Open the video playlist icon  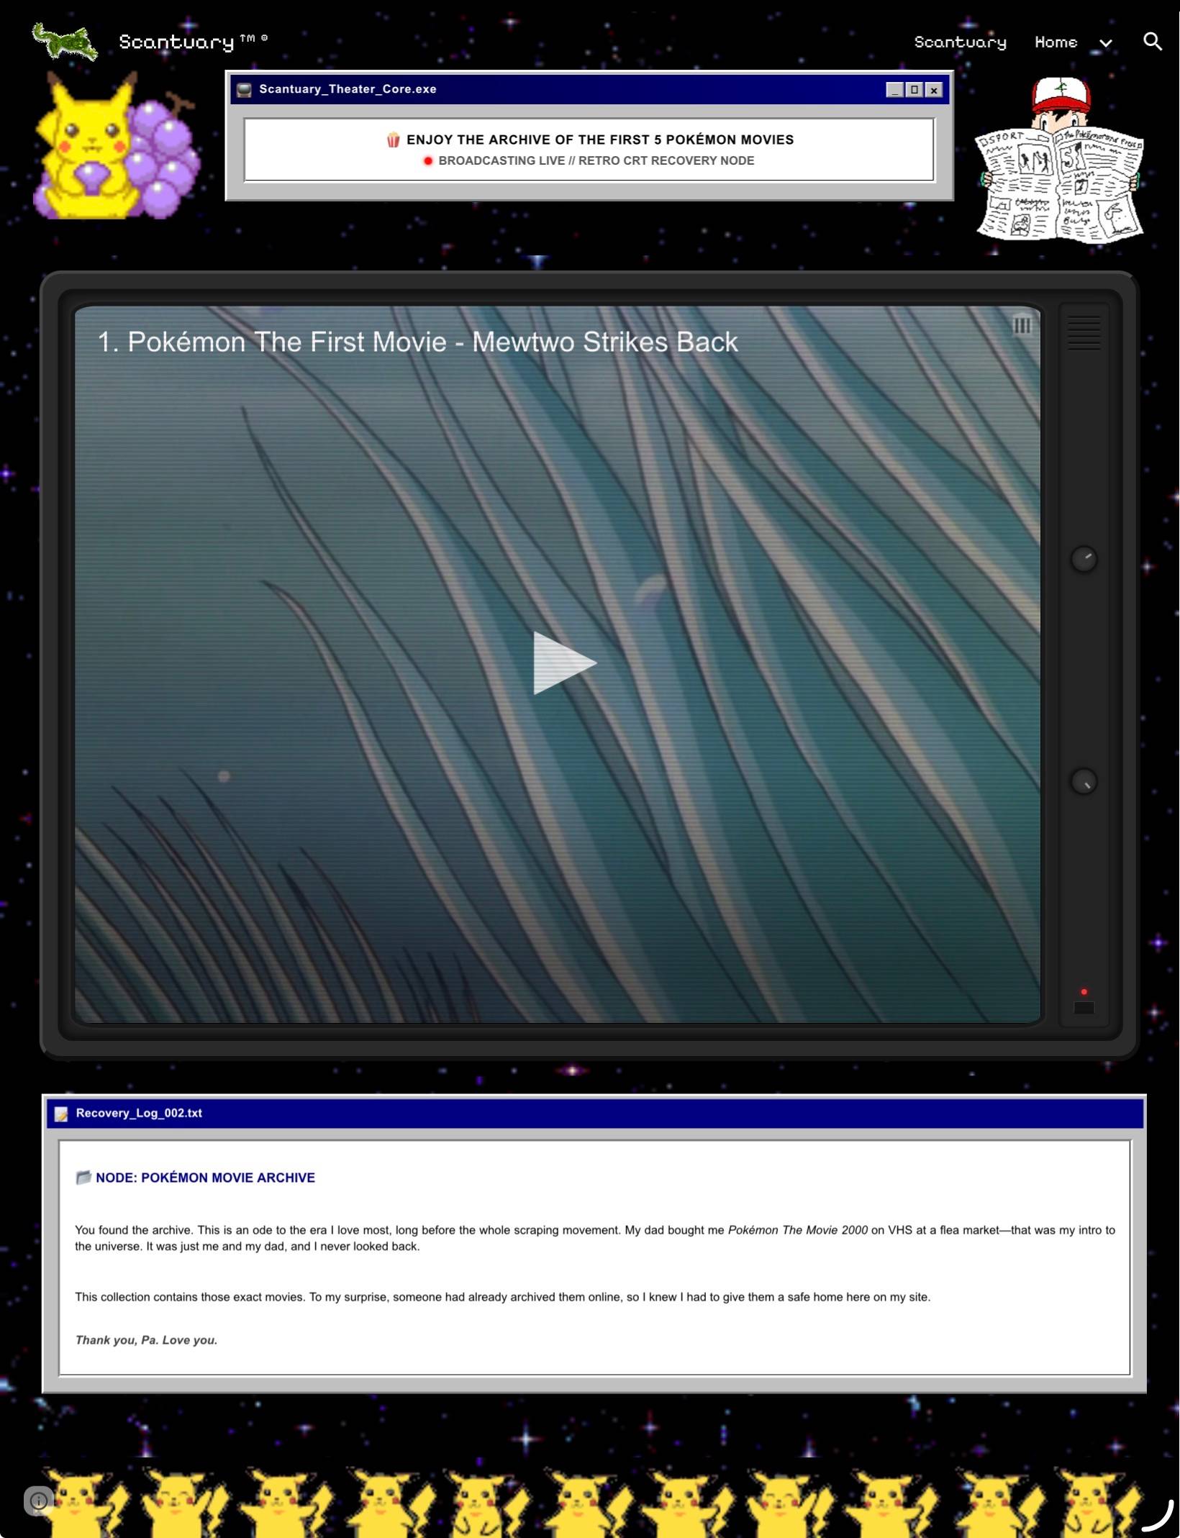point(1022,326)
